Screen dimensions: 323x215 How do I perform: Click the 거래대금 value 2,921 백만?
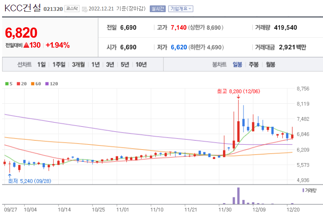click(292, 47)
